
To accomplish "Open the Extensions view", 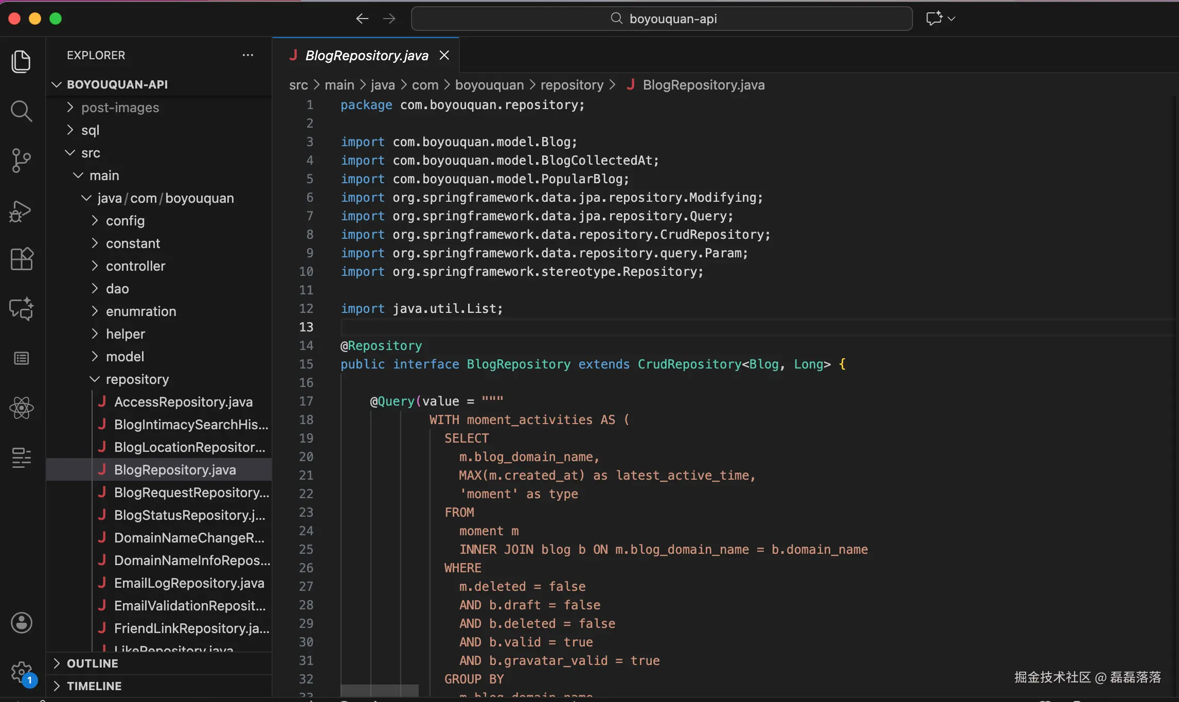I will click(21, 259).
